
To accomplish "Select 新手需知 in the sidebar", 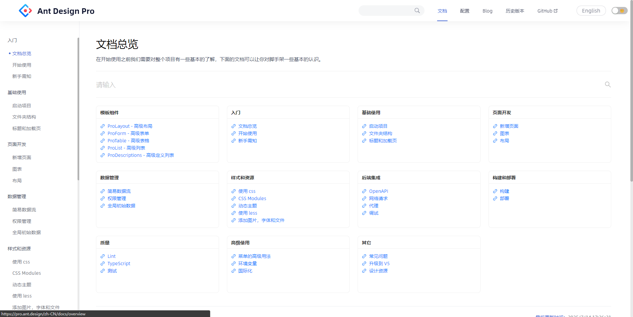I will tap(22, 76).
